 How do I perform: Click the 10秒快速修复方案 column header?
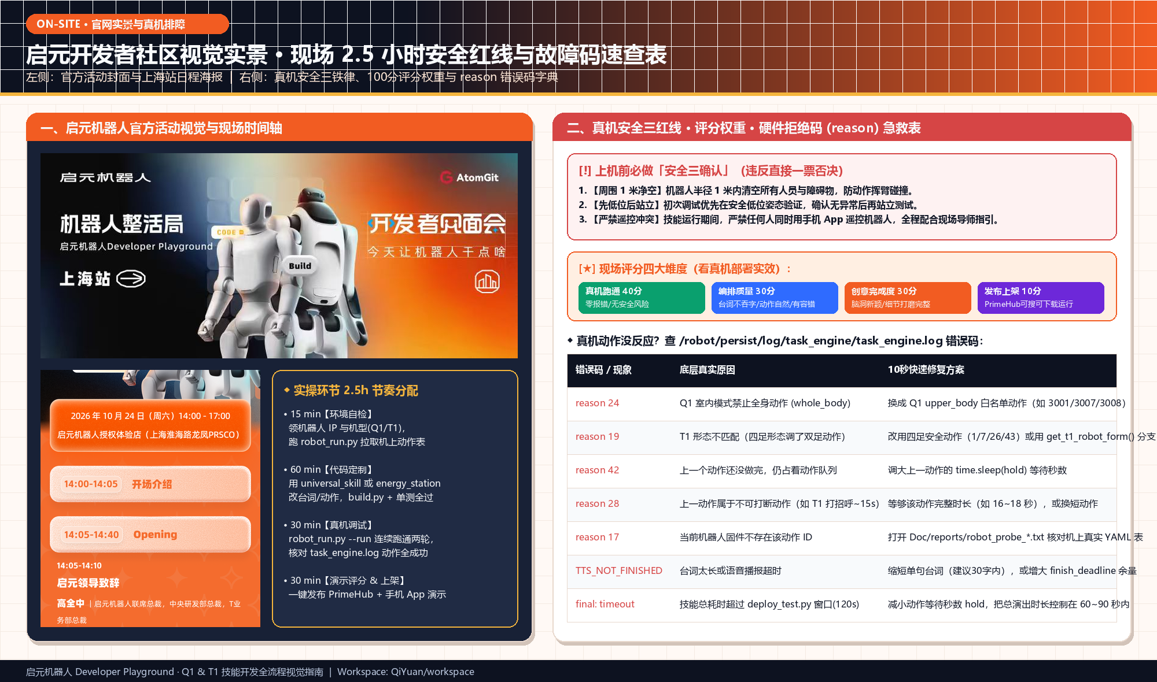tap(926, 370)
